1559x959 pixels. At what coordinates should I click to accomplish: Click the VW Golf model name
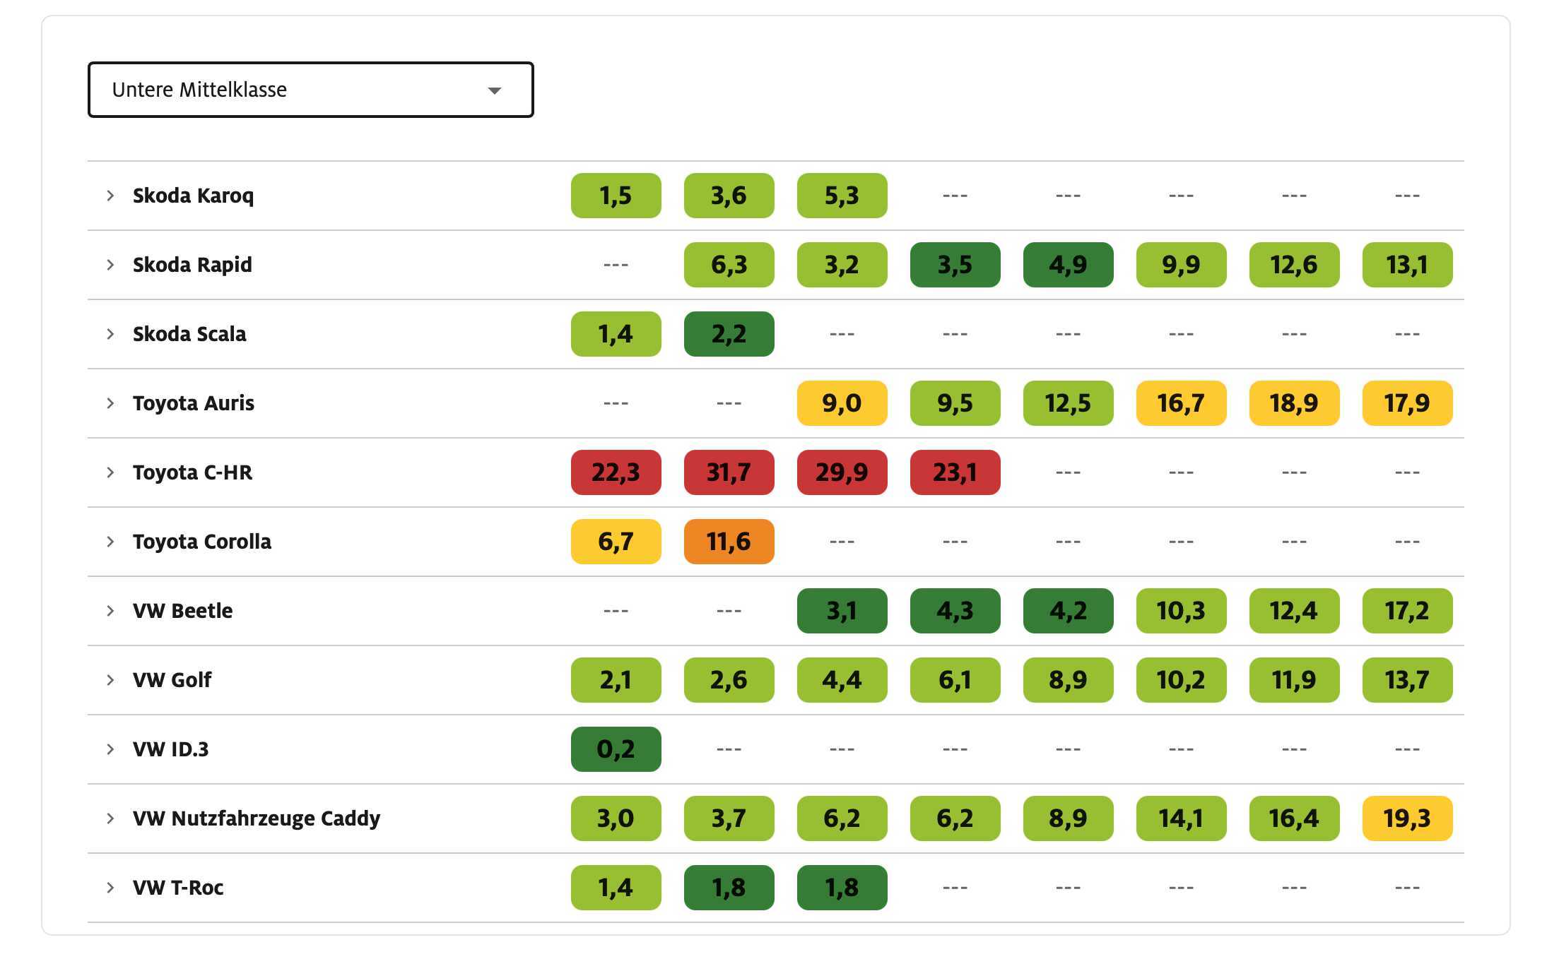point(172,680)
